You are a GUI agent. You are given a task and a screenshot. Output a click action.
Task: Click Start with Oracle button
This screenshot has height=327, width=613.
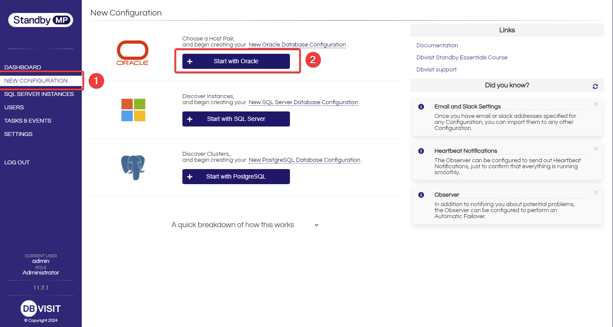[236, 61]
